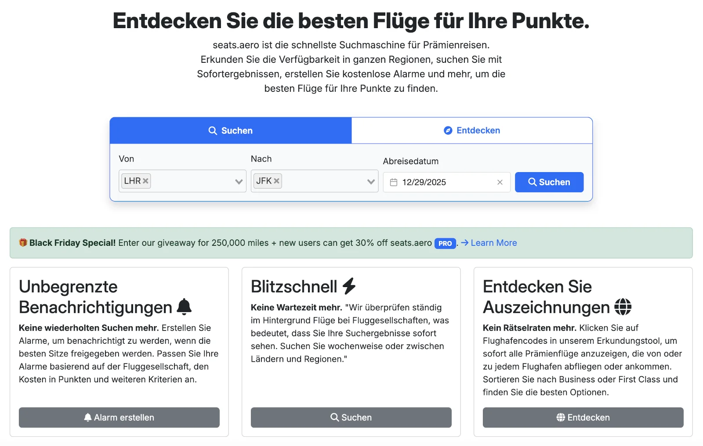Click the bell icon beside Benachrichtigungen heading
Image resolution: width=703 pixels, height=446 pixels.
[x=184, y=307]
